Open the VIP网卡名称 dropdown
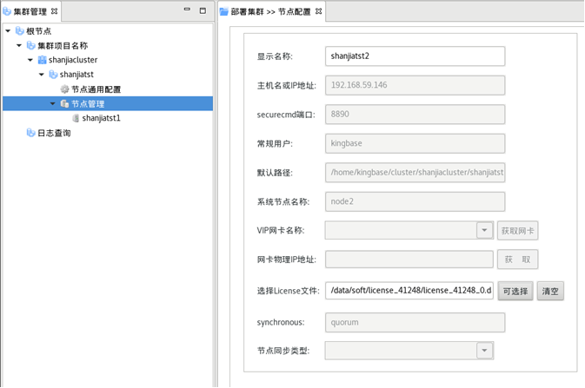 pyautogui.click(x=485, y=230)
